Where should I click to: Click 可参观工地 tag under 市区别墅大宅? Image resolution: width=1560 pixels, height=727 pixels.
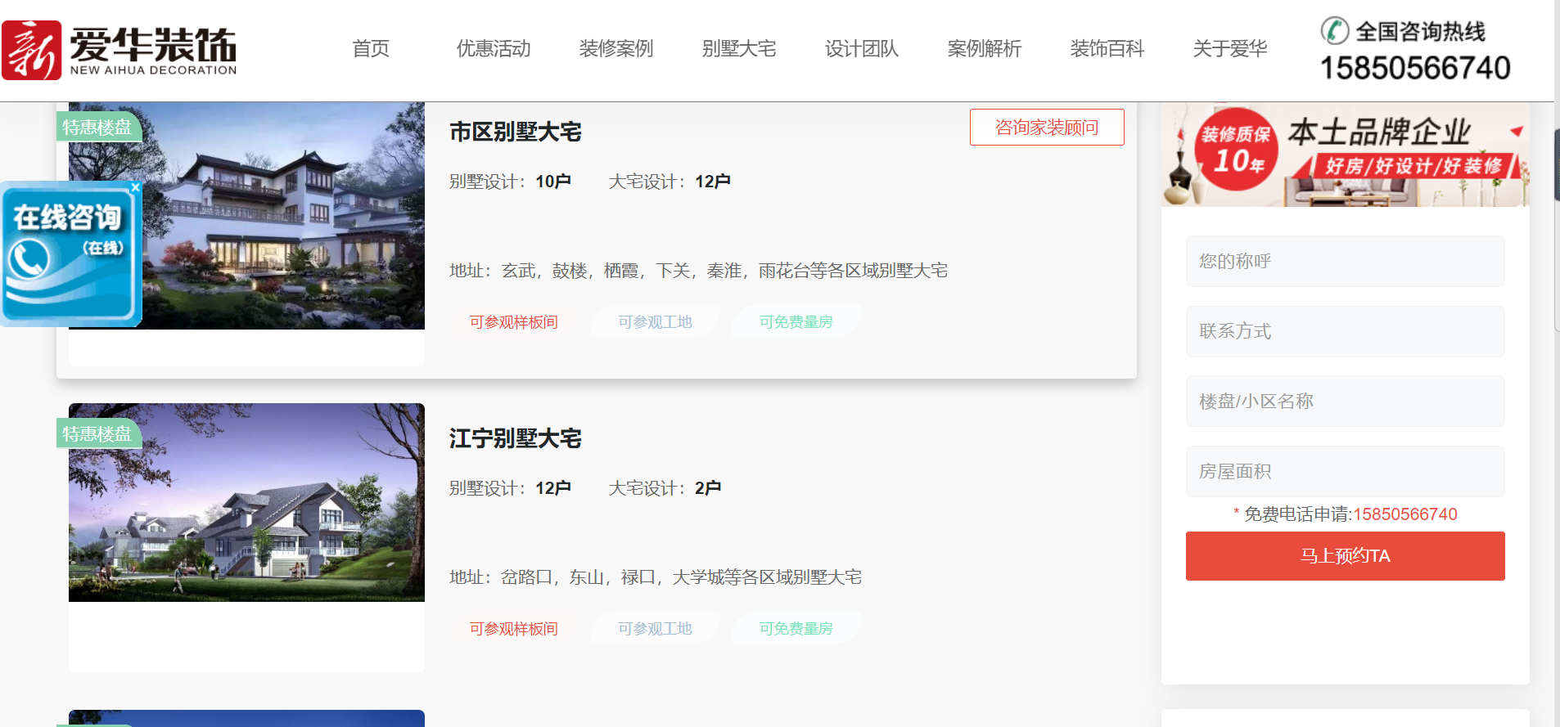tap(656, 322)
